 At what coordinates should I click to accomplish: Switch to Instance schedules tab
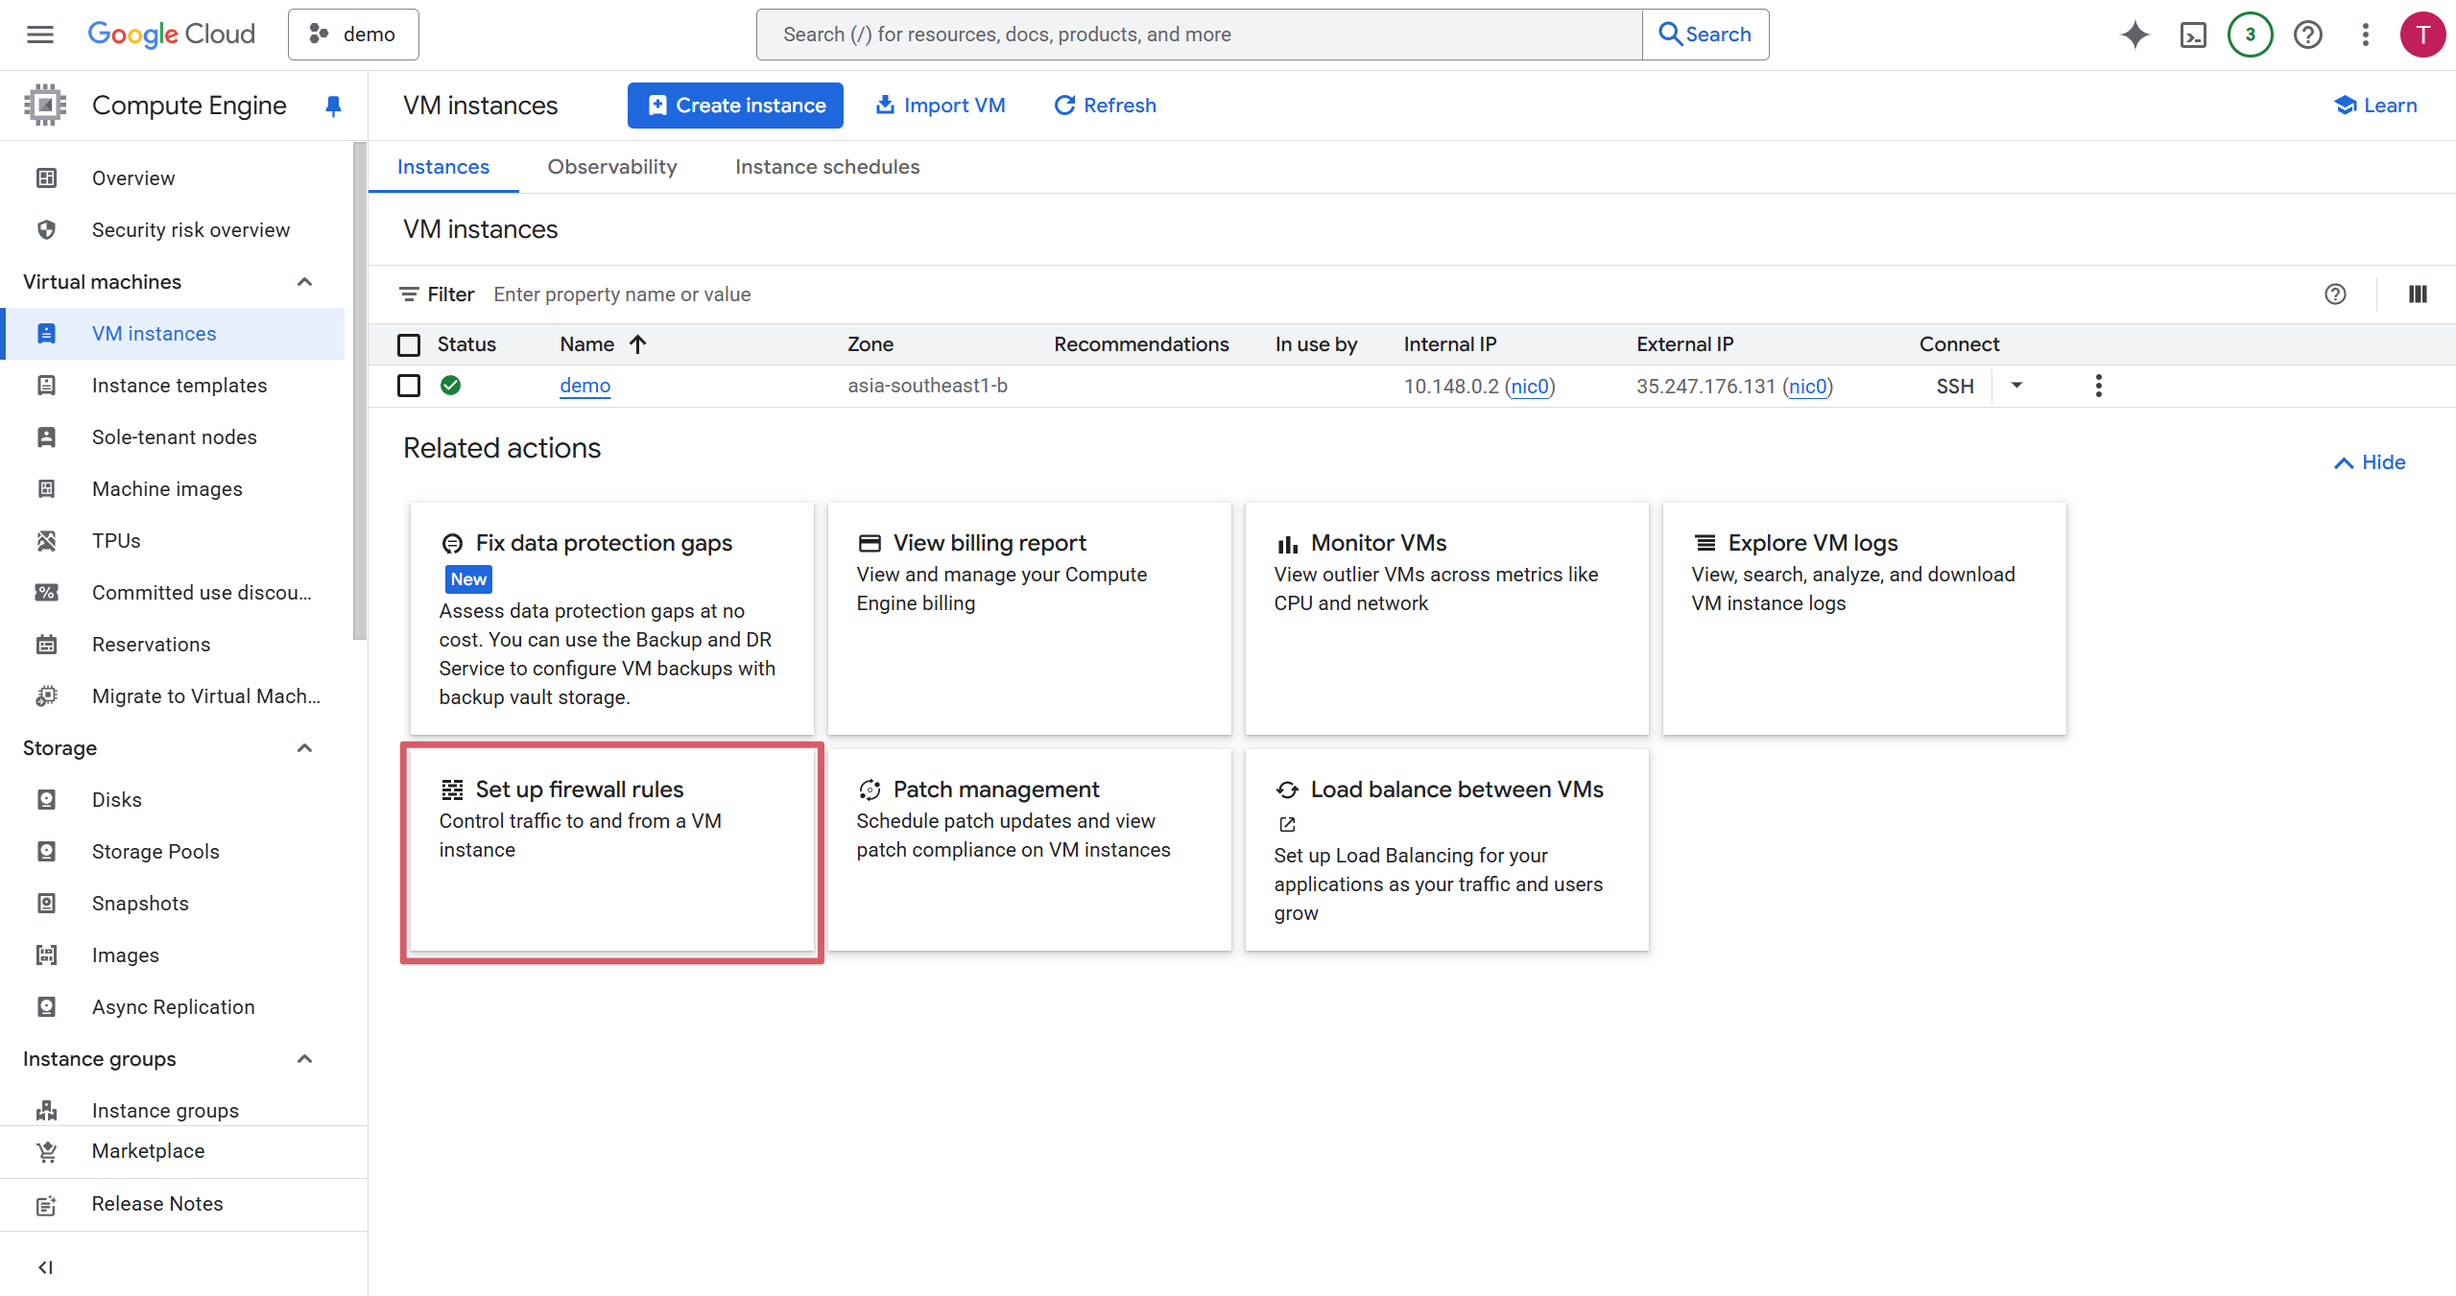pyautogui.click(x=826, y=167)
